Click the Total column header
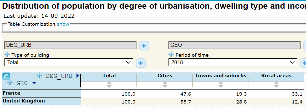The height and width of the screenshot is (108, 306). tap(109, 76)
